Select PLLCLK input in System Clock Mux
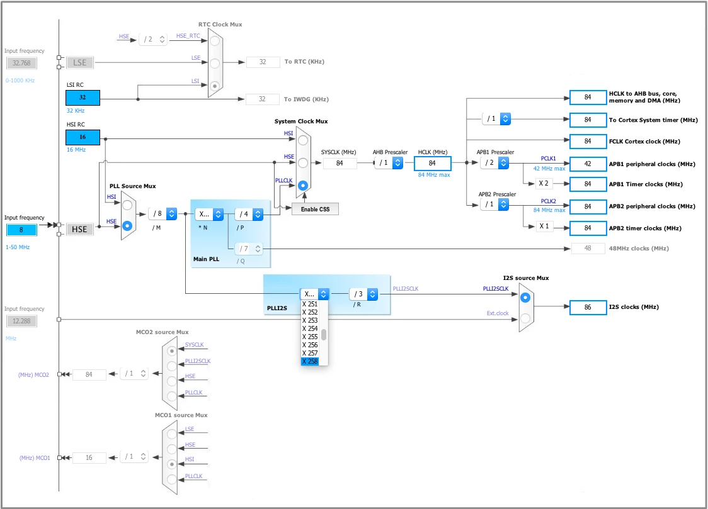 (303, 186)
